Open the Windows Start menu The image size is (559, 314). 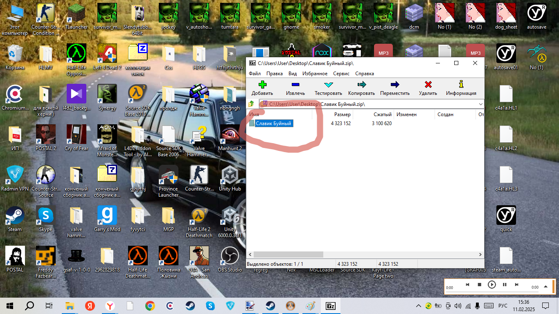[x=10, y=306]
